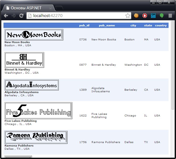The image size is (176, 159).
Task: Click city cell Washington
Action: [133, 65]
